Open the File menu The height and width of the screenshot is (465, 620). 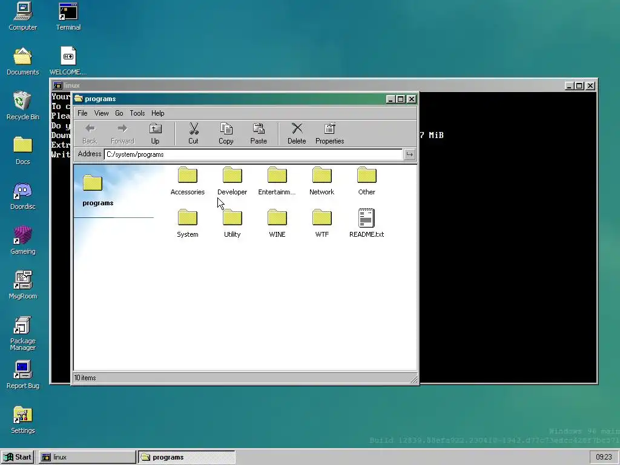82,113
